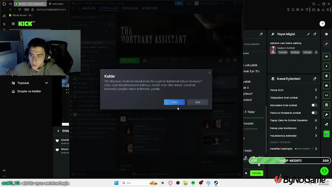332x187 pixels.
Task: Open the Opera menu logo icon
Action: click(x=4, y=4)
